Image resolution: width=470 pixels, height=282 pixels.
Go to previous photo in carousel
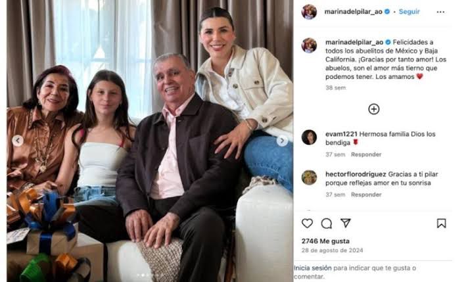pos(18,141)
